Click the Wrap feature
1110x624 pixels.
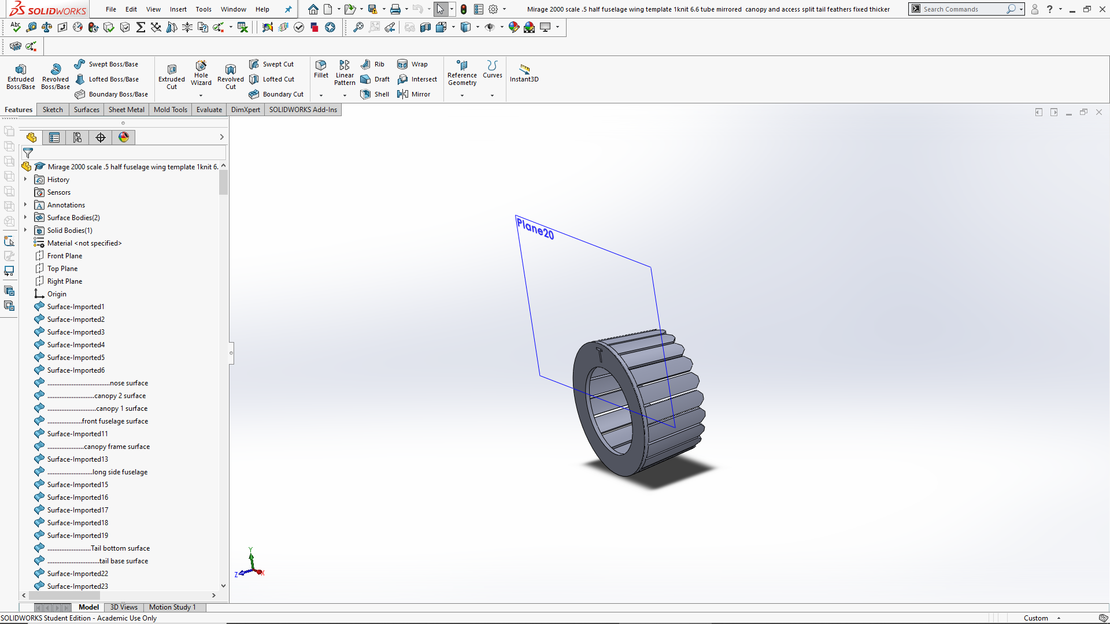click(x=413, y=64)
